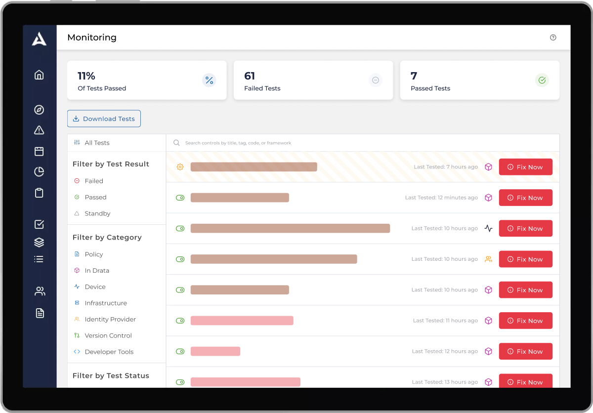
Task: Click people icon in the test row
Action: [488, 259]
